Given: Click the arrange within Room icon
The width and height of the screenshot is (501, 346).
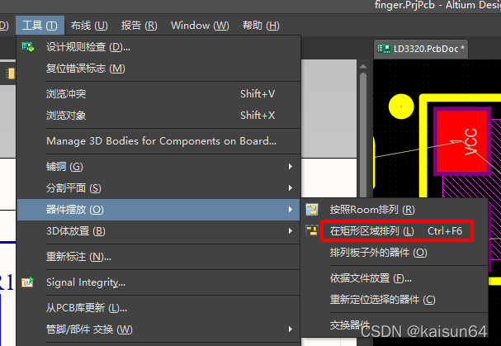Looking at the screenshot, I should [312, 210].
